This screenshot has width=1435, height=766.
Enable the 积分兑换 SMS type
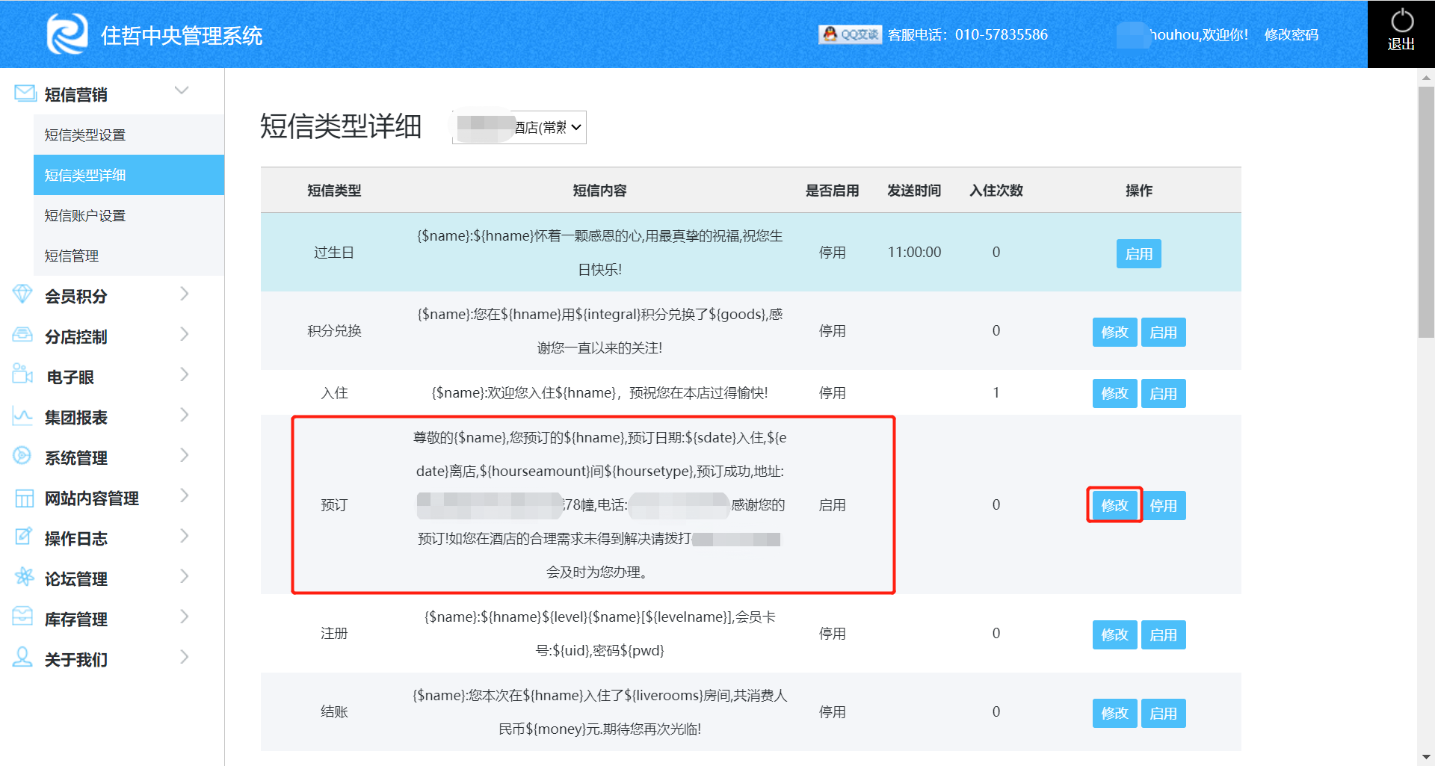[1163, 332]
